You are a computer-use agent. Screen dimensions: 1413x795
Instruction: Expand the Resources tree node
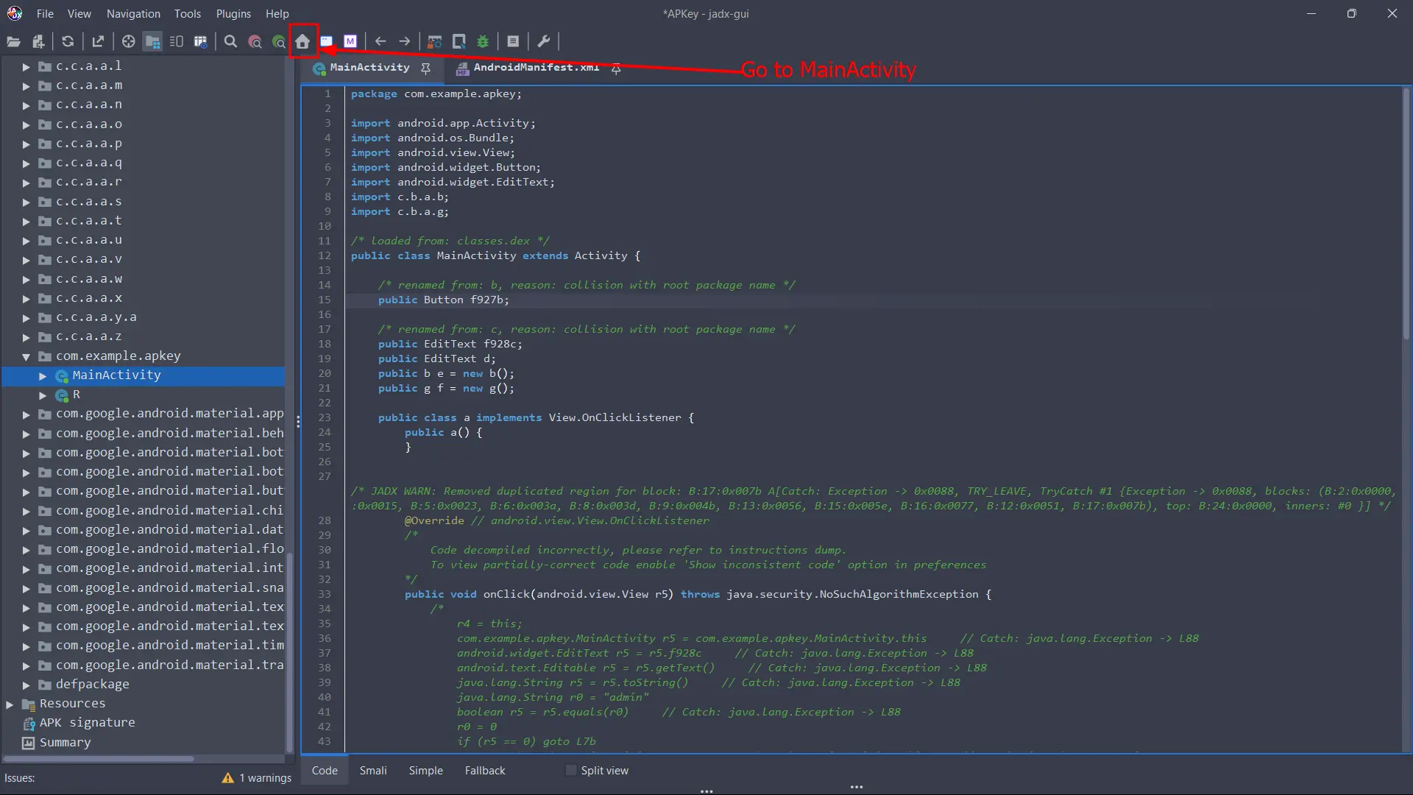click(x=10, y=704)
